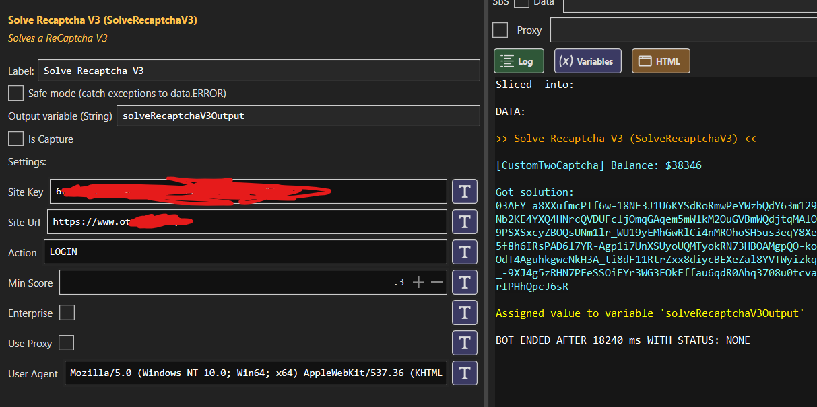817x407 pixels.
Task: Click the orange '>> Solve Recaptcha V3' log header
Action: (626, 139)
